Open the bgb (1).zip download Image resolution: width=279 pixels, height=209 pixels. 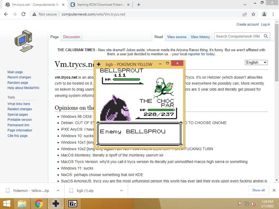pos(85,190)
